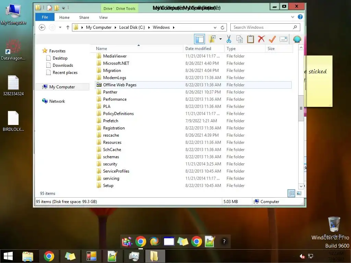Open the Recycle Bin desktop icon
This screenshot has height=263, width=351.
tap(334, 227)
